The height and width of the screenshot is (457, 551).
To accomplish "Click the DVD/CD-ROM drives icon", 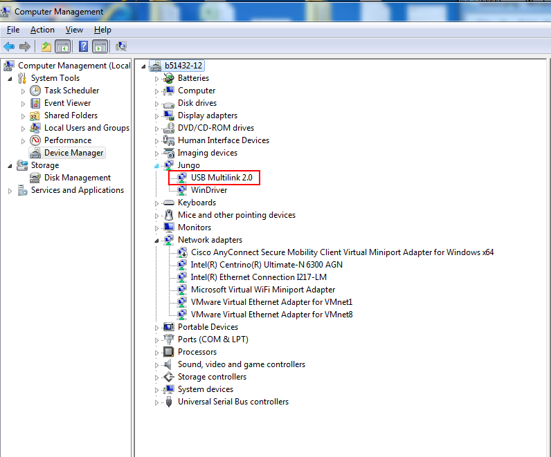I will 169,128.
